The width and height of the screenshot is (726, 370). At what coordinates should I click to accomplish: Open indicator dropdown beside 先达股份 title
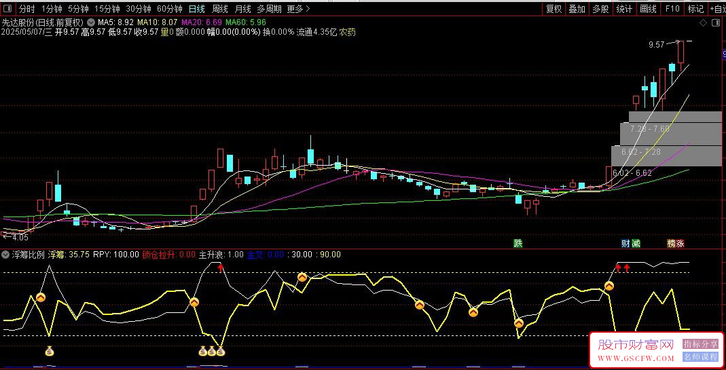[x=90, y=22]
